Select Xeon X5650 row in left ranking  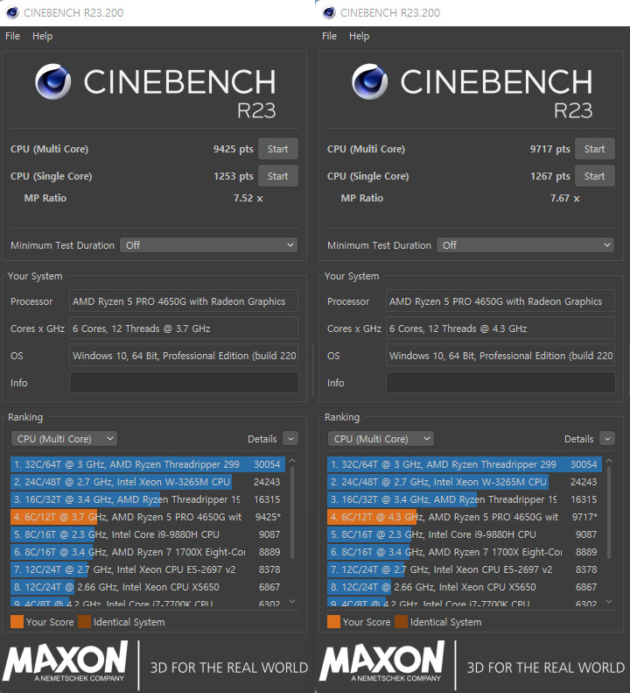(148, 587)
